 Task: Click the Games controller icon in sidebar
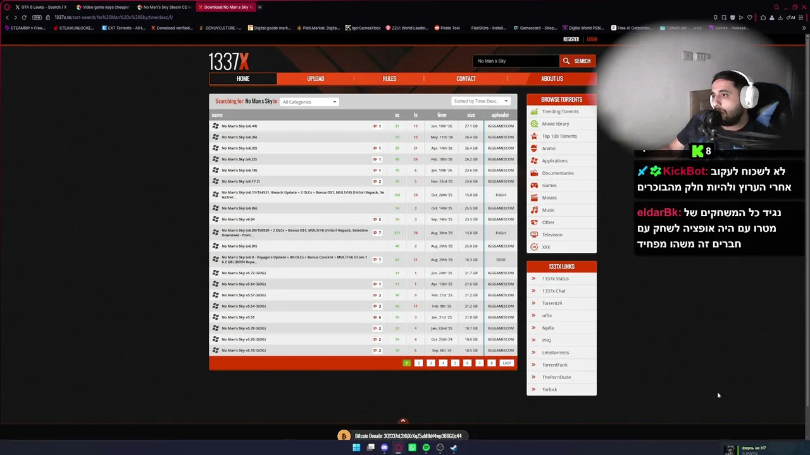(x=534, y=185)
